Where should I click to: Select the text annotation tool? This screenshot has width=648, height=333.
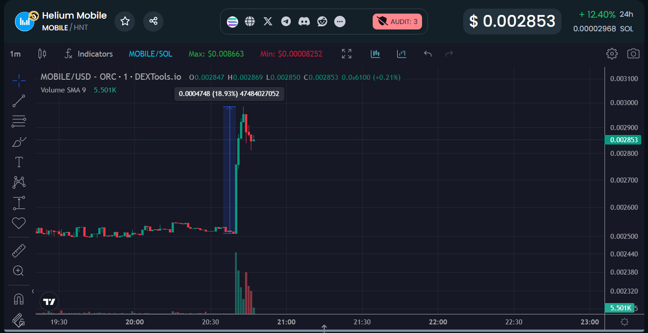coord(19,162)
